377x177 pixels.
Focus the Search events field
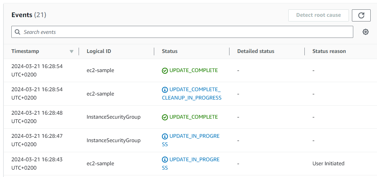click(182, 32)
